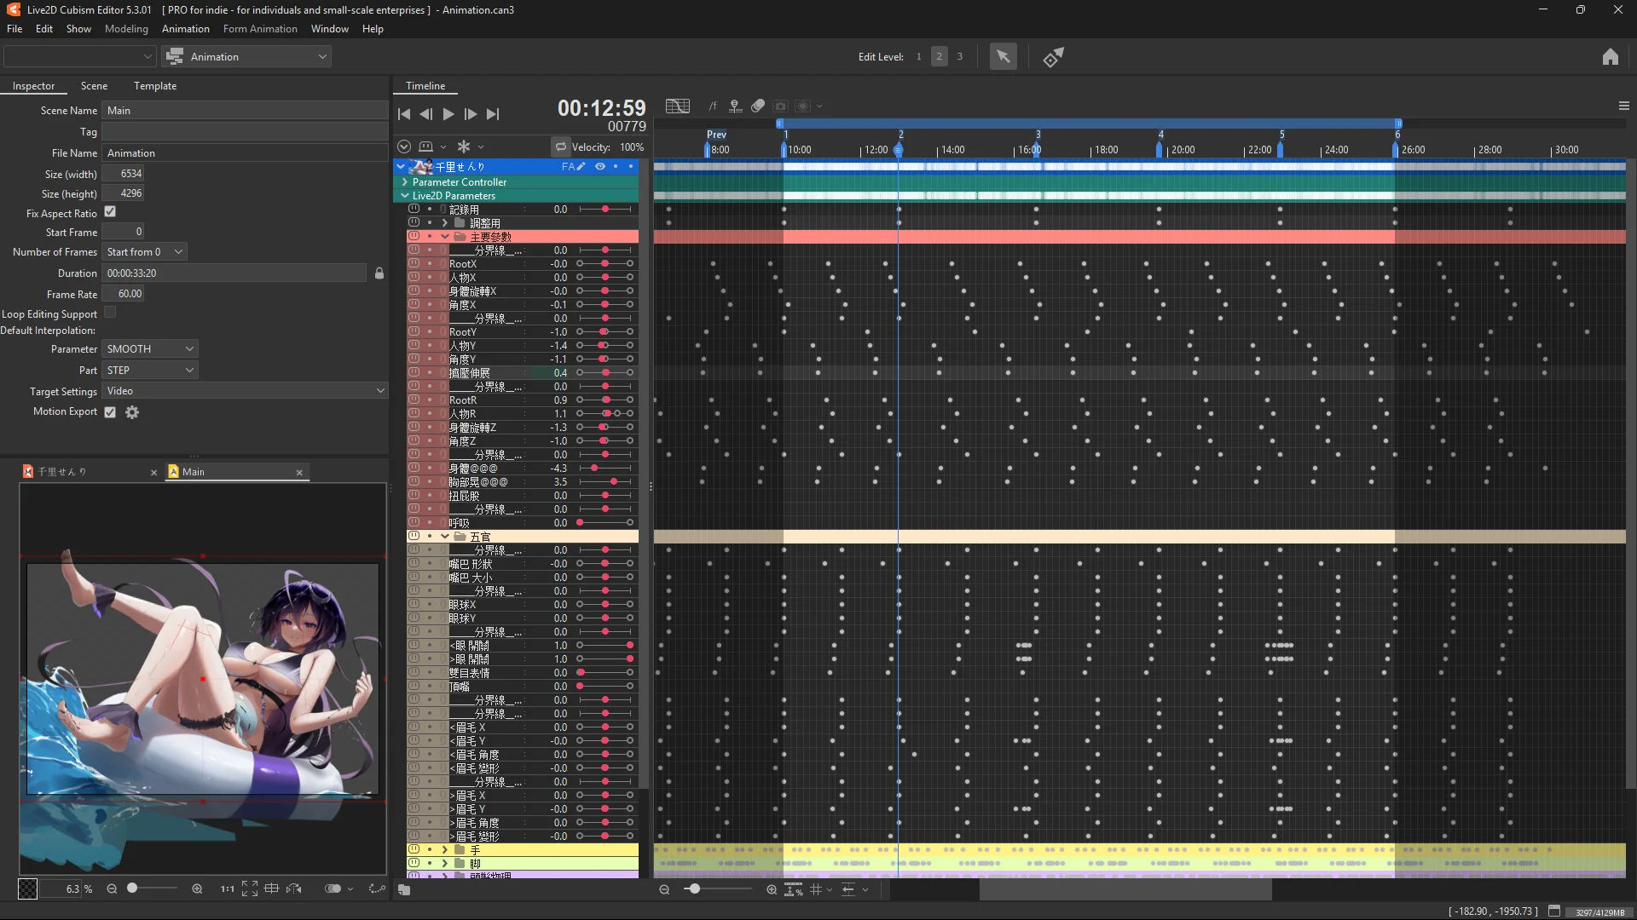Click the circled down-arrow icon above track list

click(404, 147)
